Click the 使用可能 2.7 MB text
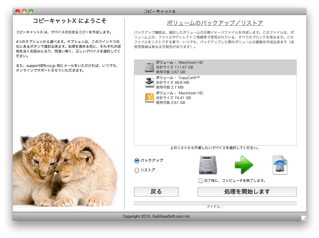This screenshot has width=319, height=238. pos(170,87)
